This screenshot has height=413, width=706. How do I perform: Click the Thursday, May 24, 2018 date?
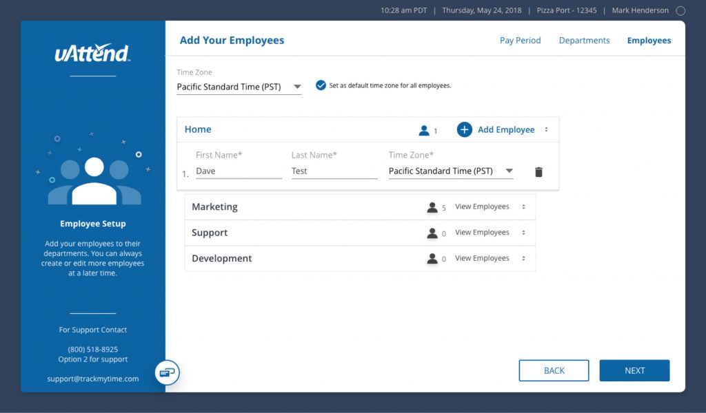(x=481, y=10)
